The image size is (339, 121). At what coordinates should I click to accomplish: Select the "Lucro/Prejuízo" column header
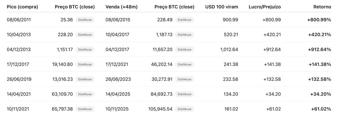coord(265,7)
